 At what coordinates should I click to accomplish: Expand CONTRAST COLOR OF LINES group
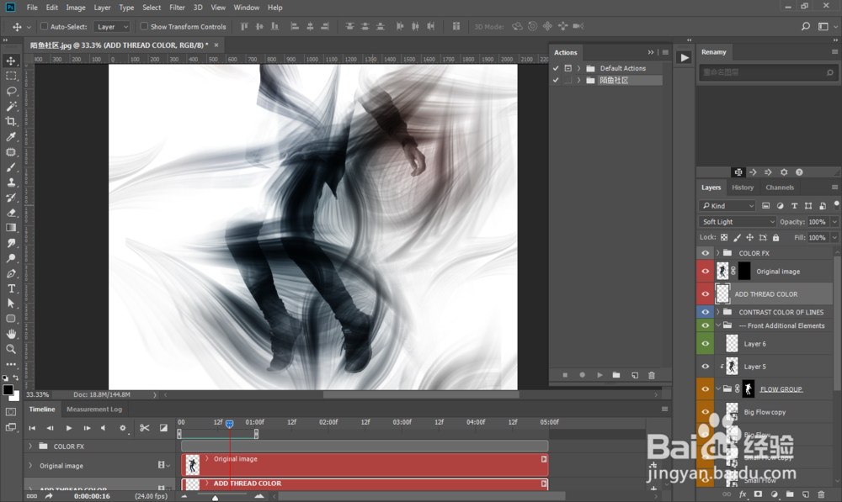click(718, 312)
